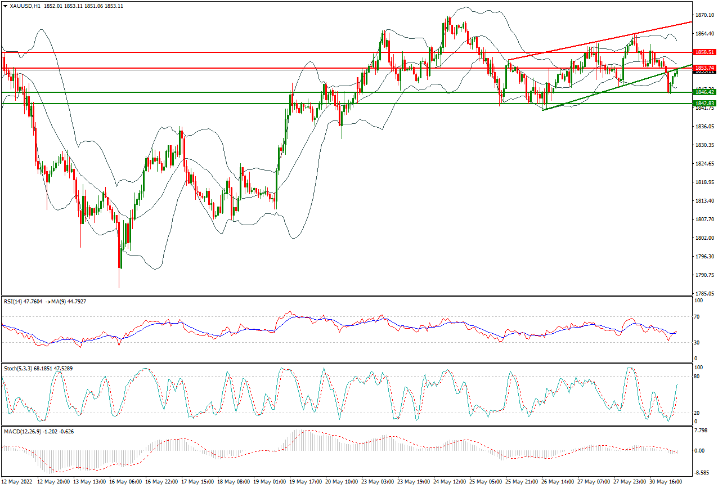Click the 7.798 value on the MACD scale
This screenshot has width=718, height=488.
coord(701,431)
